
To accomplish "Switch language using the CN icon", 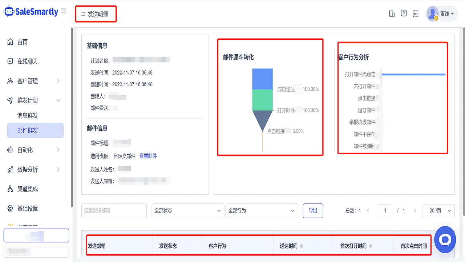I will pos(416,13).
